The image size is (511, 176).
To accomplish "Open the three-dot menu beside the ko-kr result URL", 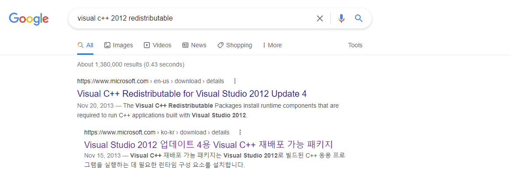I will [x=240, y=132].
